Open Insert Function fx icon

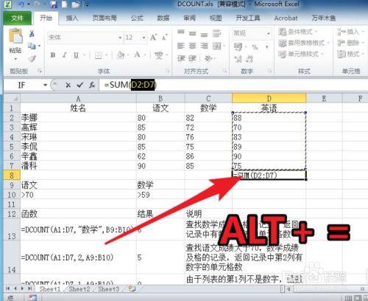[x=92, y=85]
